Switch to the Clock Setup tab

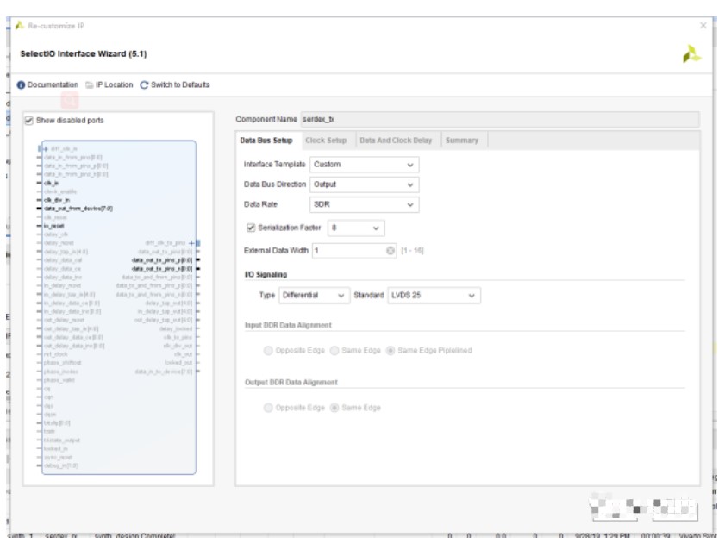(x=326, y=141)
